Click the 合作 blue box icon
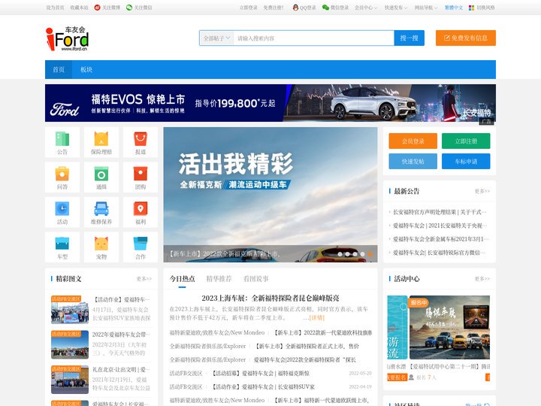The image size is (541, 406). [141, 244]
